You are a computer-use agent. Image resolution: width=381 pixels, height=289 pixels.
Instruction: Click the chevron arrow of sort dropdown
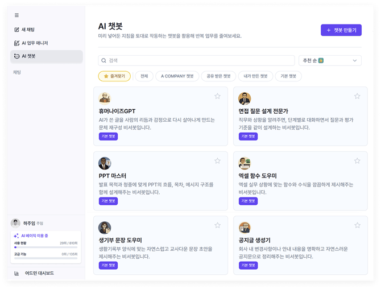[355, 60]
